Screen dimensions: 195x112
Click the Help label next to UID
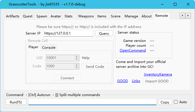point(86,58)
